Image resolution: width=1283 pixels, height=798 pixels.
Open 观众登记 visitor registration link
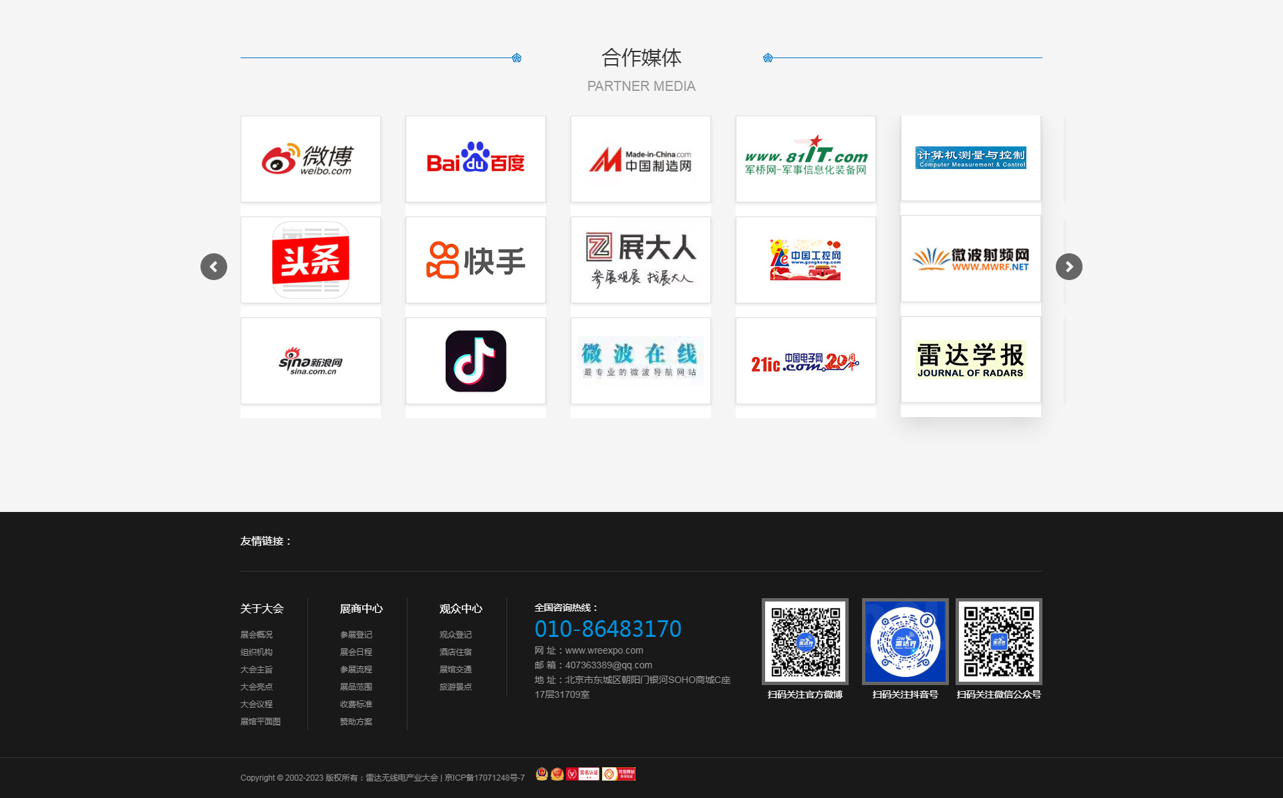456,635
